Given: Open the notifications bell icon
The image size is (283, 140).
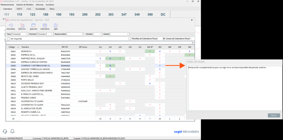Looking at the screenshot, I should pyautogui.click(x=12, y=131).
